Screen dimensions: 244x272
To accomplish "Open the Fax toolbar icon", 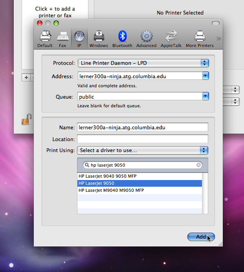I will point(62,39).
